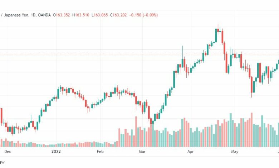Viewport: 279px width, 168px height.
Task: Click the Japanese Yen 1D OANDA symbol title
Action: pyautogui.click(x=25, y=15)
